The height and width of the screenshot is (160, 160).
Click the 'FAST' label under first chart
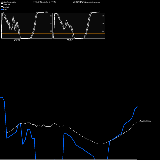point(17,40)
